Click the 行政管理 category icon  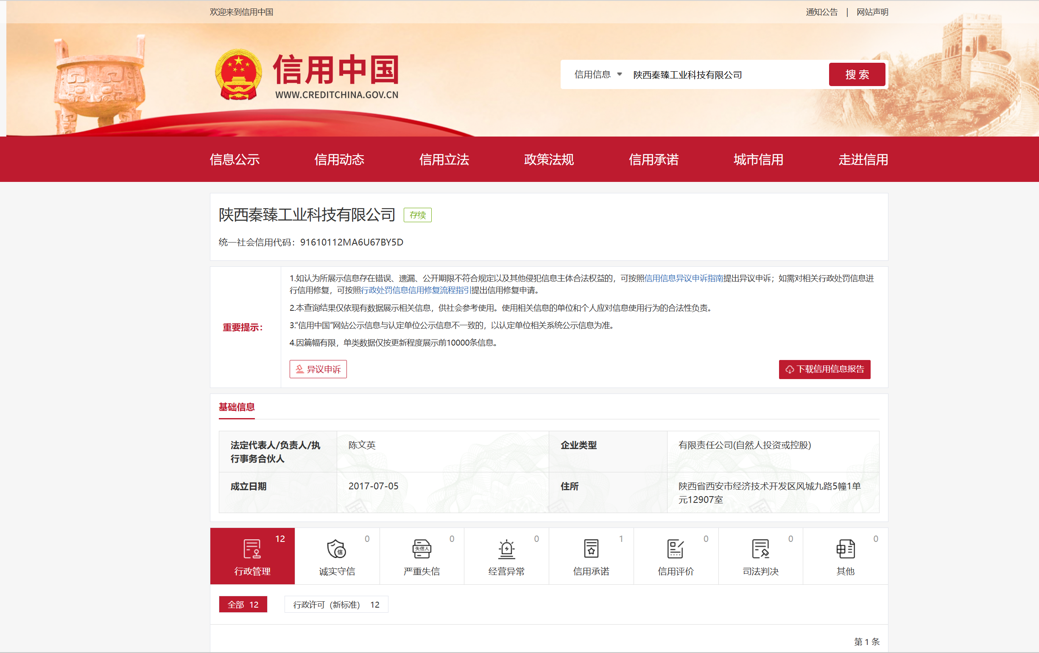pos(252,549)
